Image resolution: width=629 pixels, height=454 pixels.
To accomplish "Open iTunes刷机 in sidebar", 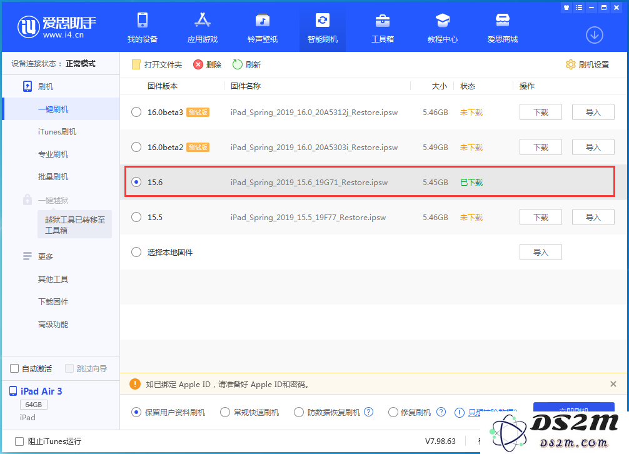I will pos(57,131).
